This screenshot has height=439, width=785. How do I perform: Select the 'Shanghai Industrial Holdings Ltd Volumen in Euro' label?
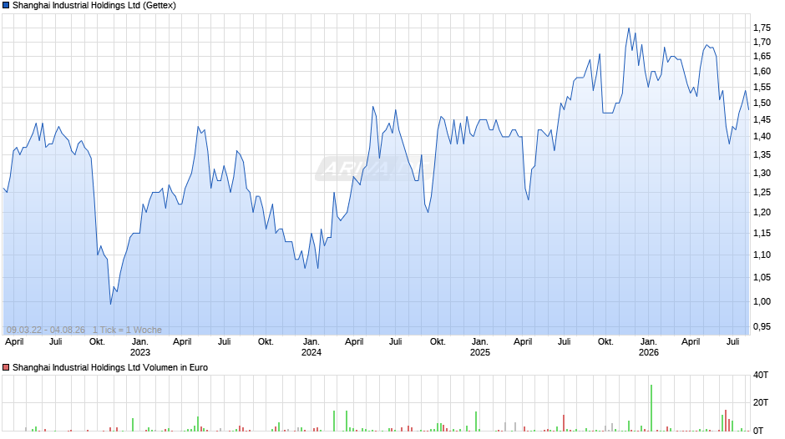click(110, 367)
